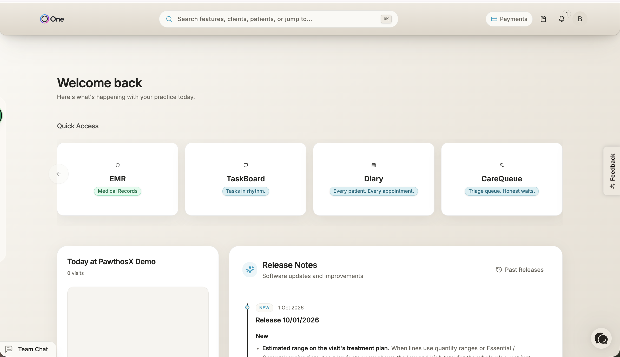Click the EMR shield icon

(118, 165)
